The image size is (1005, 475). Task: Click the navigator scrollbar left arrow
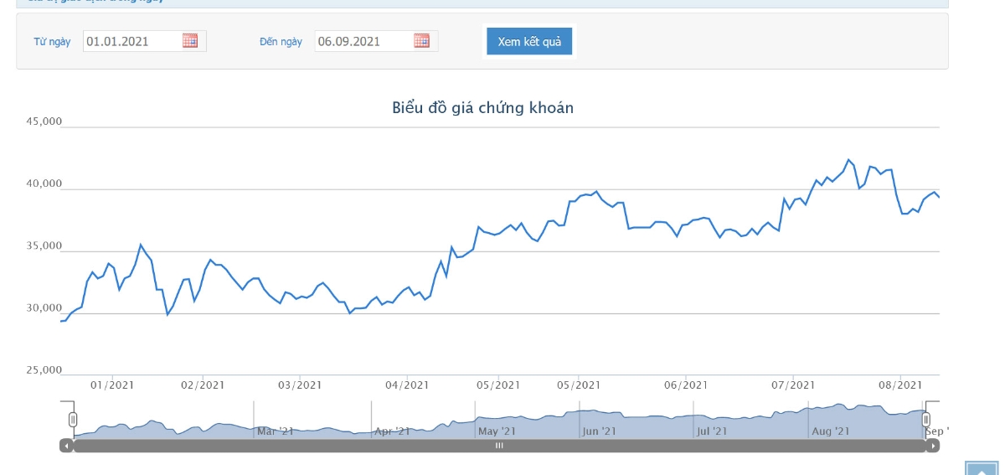[x=66, y=446]
